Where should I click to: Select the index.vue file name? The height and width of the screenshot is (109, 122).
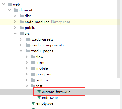[50, 98]
